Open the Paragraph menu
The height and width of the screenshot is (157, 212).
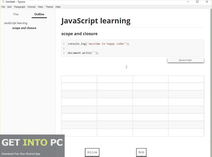(20, 7)
